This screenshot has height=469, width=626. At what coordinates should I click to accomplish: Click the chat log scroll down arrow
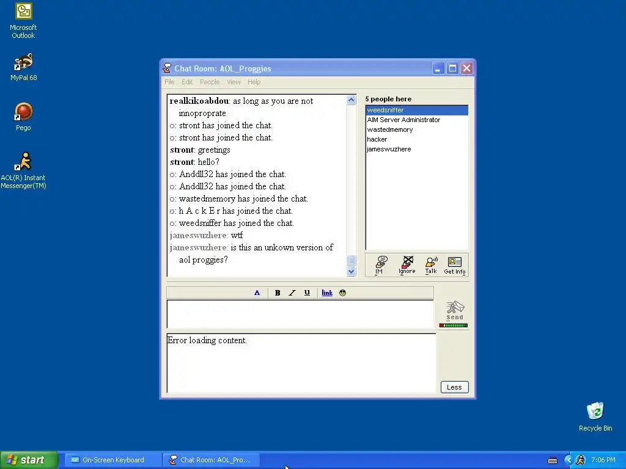[352, 271]
